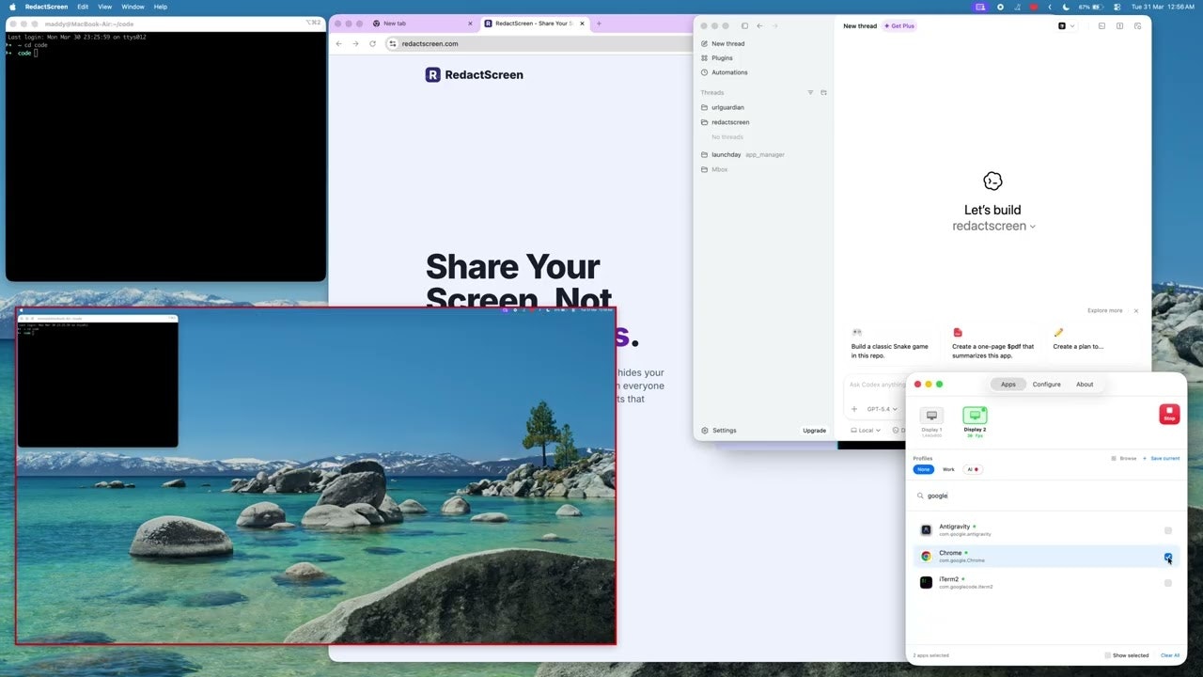Click the Upgrade button in Codex
This screenshot has height=677, width=1203.
tap(814, 431)
